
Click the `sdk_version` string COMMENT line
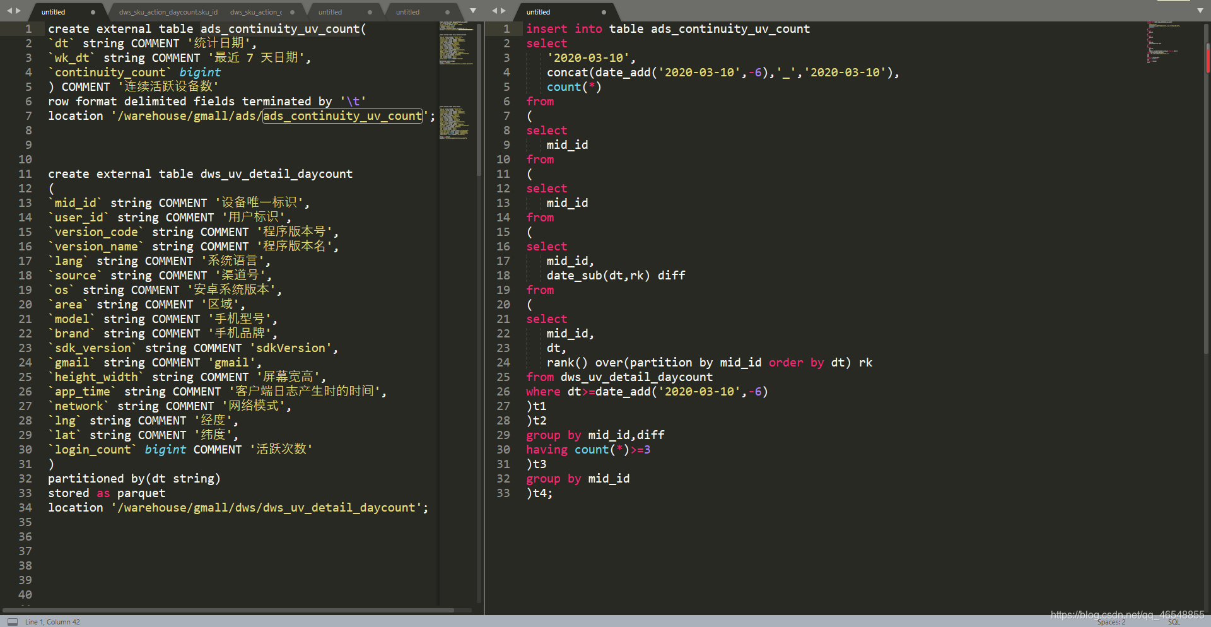click(193, 348)
